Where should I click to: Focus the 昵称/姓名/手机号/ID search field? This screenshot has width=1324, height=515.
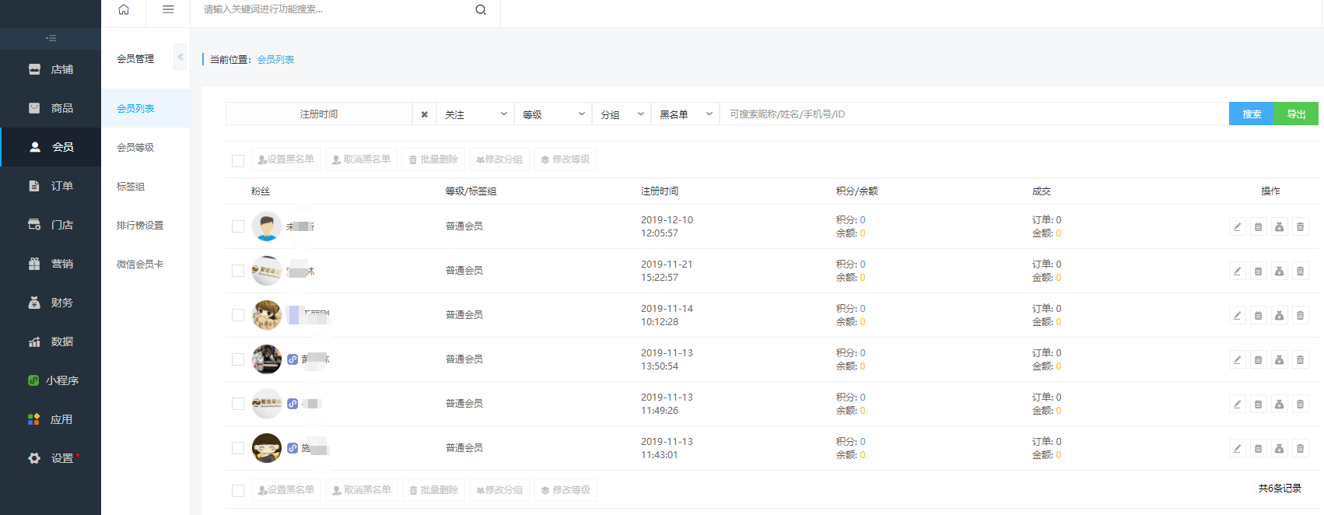tap(972, 114)
